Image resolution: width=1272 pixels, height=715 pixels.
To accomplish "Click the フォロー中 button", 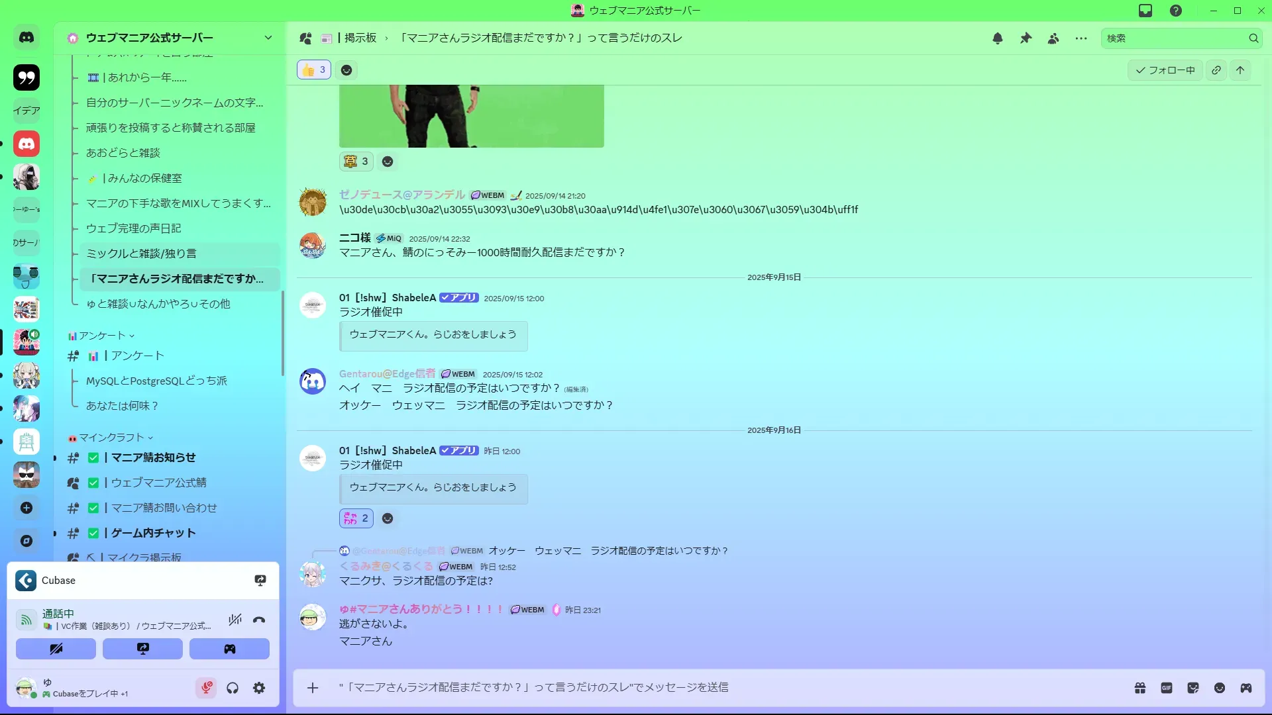I will pyautogui.click(x=1165, y=70).
